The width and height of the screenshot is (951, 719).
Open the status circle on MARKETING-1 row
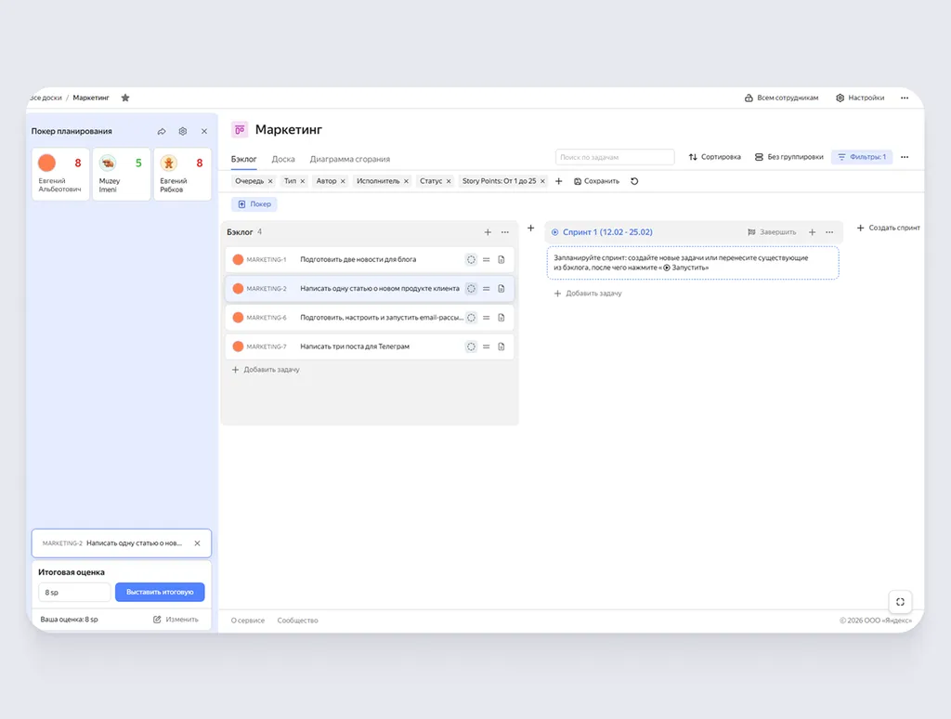point(471,260)
